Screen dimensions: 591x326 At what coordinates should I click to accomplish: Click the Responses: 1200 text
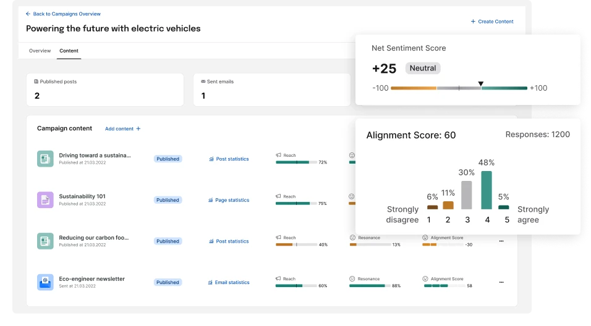[x=537, y=135]
